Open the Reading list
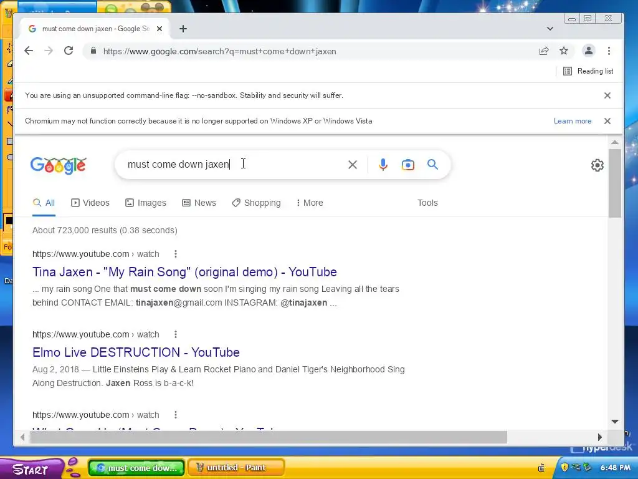The image size is (638, 479). [588, 71]
